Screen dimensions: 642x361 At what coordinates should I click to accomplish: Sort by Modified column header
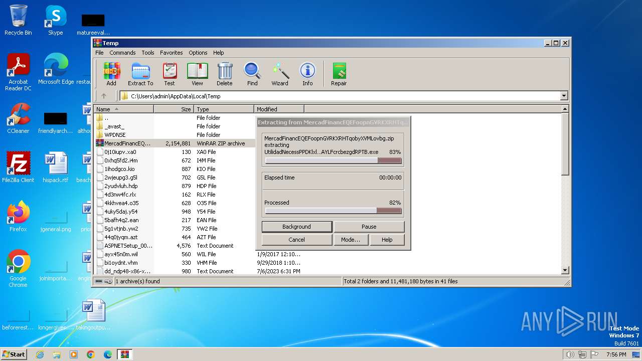pos(279,109)
